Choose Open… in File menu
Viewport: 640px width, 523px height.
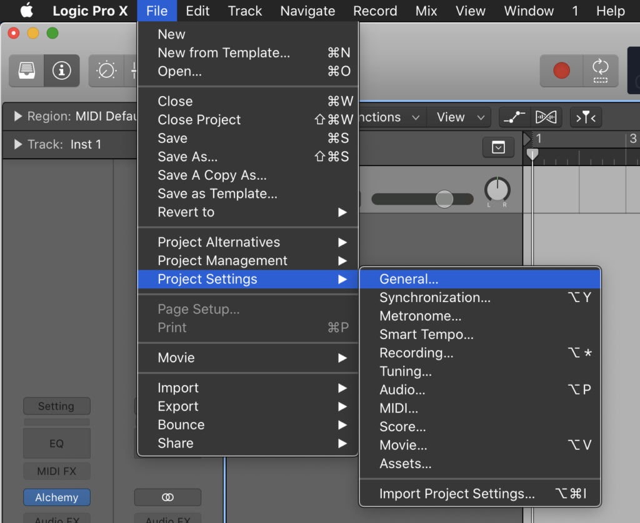point(248,71)
